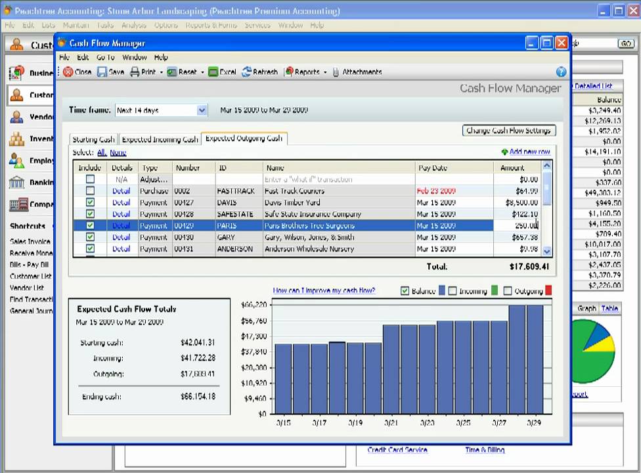Check Include box for Fast Track Couriers
Screen dimensions: 641x473
coord(90,191)
